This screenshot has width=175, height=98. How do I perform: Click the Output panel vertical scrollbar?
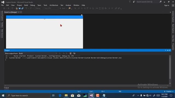(170, 68)
